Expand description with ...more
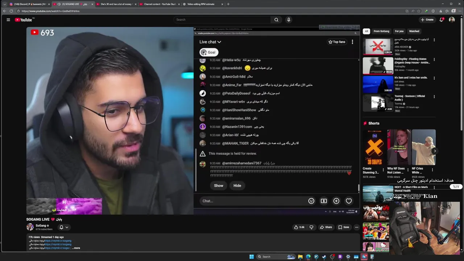 tap(76, 248)
